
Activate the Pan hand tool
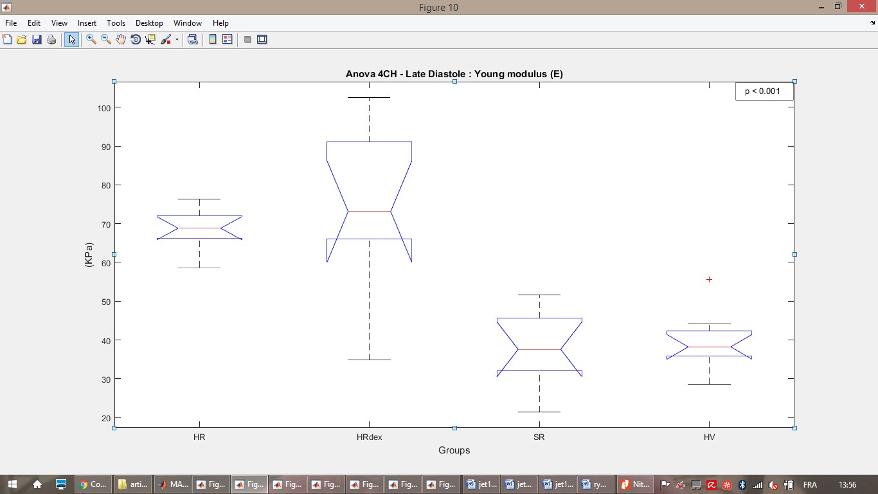(x=121, y=40)
